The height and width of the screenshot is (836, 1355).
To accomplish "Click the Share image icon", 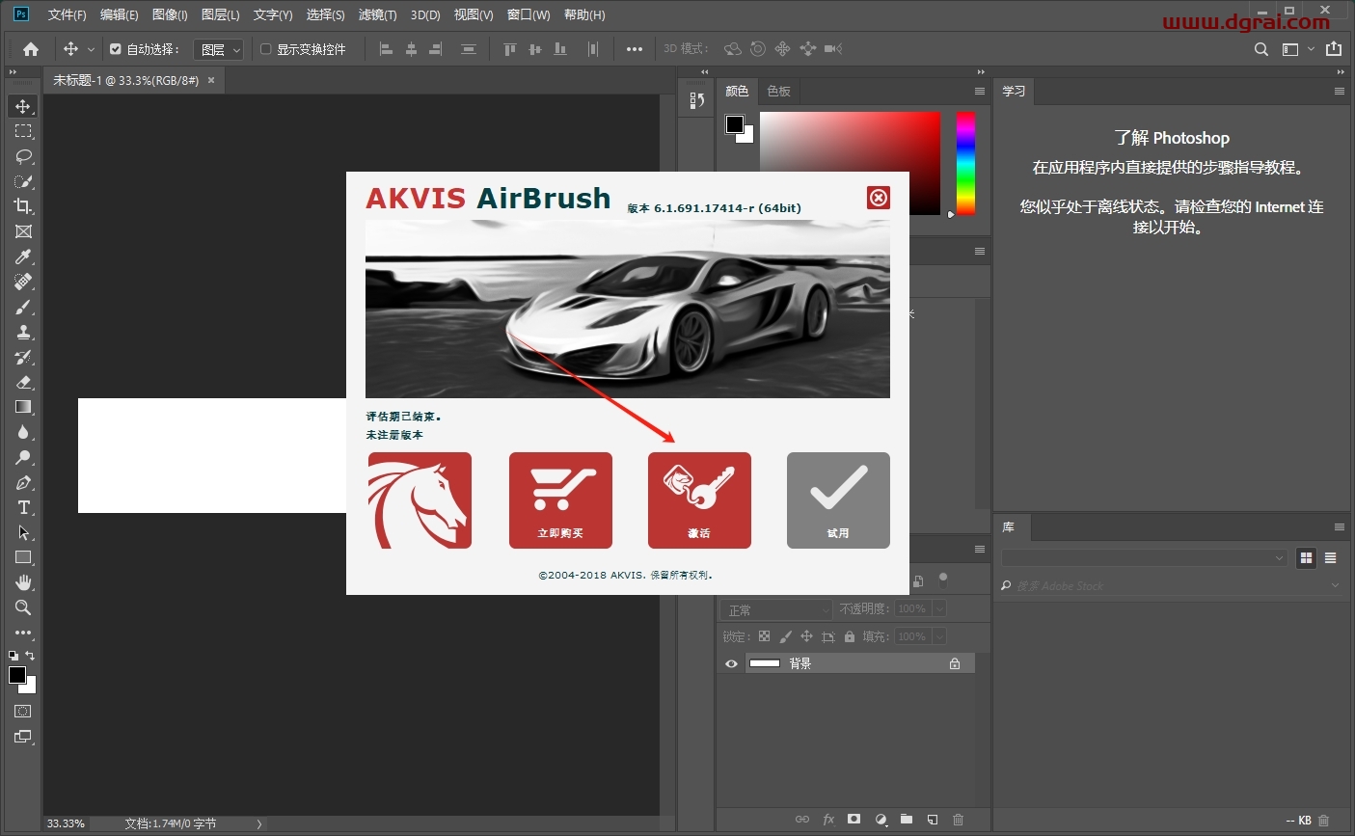I will (x=1334, y=49).
